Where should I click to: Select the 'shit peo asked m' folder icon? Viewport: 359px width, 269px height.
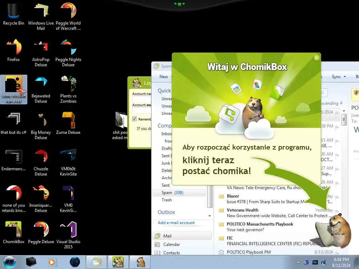tap(120, 126)
